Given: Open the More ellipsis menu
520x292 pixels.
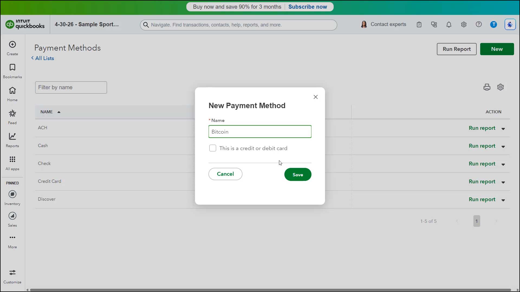Looking at the screenshot, I should click(12, 238).
